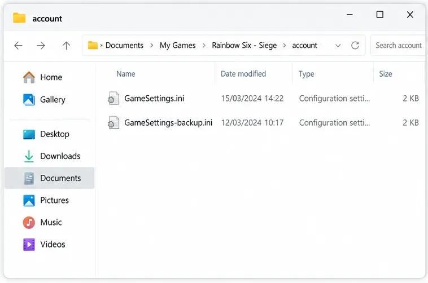Screen dimensions: 428x283
Task: Select Documents in navigation pane
Action: pyautogui.click(x=50, y=178)
